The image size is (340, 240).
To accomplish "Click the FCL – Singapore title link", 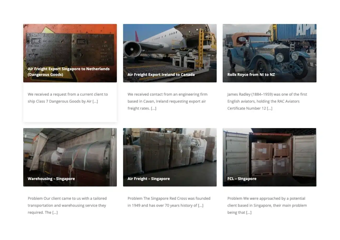I will (x=242, y=179).
